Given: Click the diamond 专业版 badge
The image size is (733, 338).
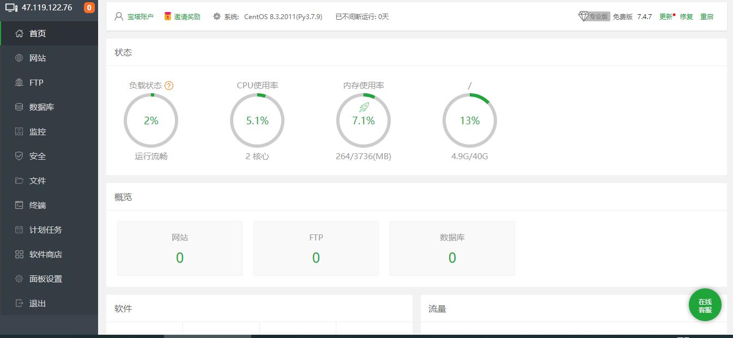Looking at the screenshot, I should (x=594, y=16).
